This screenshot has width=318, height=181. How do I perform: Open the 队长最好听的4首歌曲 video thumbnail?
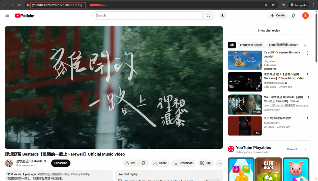[x=245, y=126]
